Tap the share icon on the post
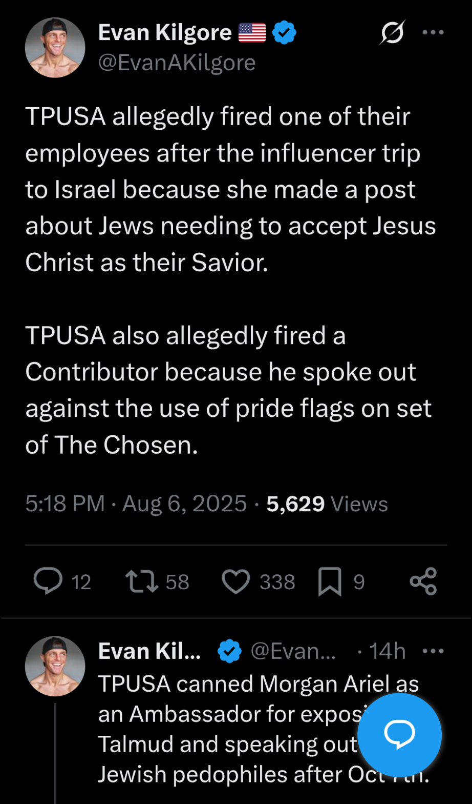Viewport: 472px width, 804px height. pos(423,581)
